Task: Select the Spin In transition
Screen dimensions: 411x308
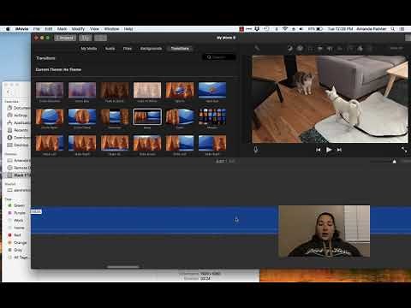Action: coord(180,90)
